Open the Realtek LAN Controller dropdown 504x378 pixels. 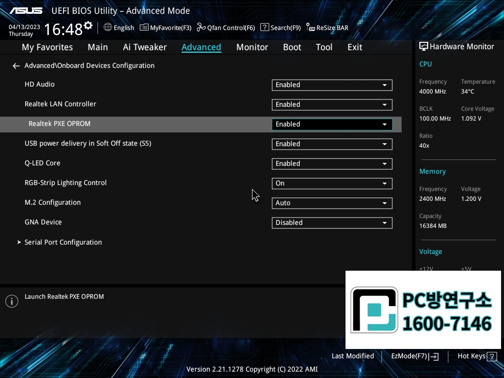(x=332, y=104)
